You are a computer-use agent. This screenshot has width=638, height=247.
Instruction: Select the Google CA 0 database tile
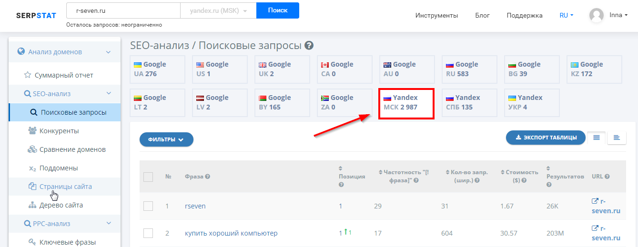click(x=344, y=69)
